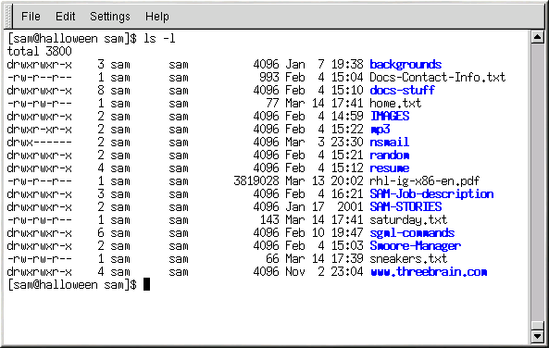Image resolution: width=549 pixels, height=348 pixels.
Task: Click the nsmail directory name
Action: click(x=390, y=143)
